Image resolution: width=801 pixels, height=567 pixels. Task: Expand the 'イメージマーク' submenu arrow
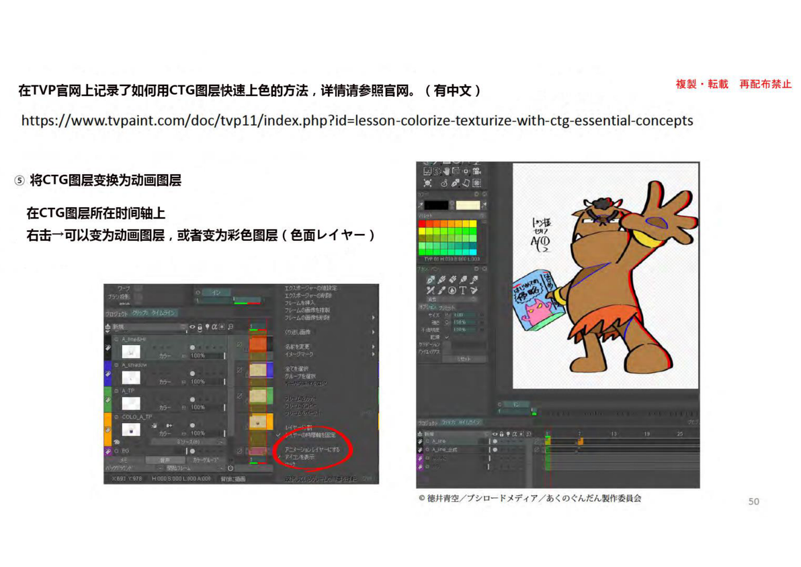[373, 354]
